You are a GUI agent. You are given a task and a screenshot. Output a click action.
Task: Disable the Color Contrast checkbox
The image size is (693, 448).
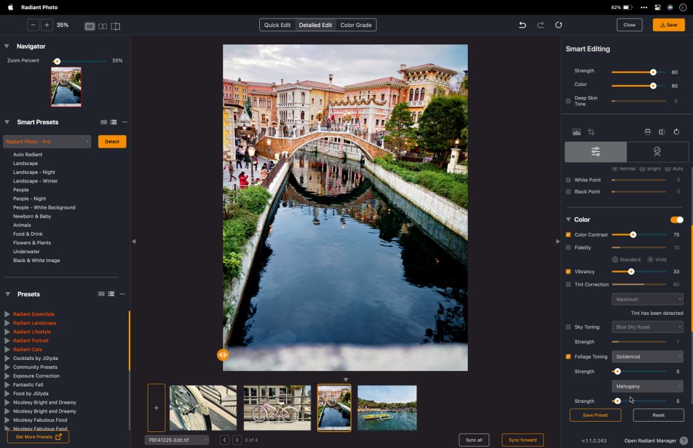(x=568, y=235)
